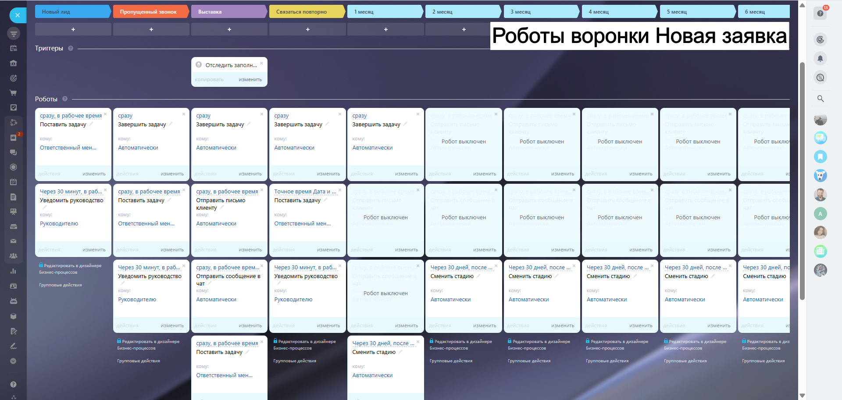Open notifications bell in right panel

click(820, 58)
